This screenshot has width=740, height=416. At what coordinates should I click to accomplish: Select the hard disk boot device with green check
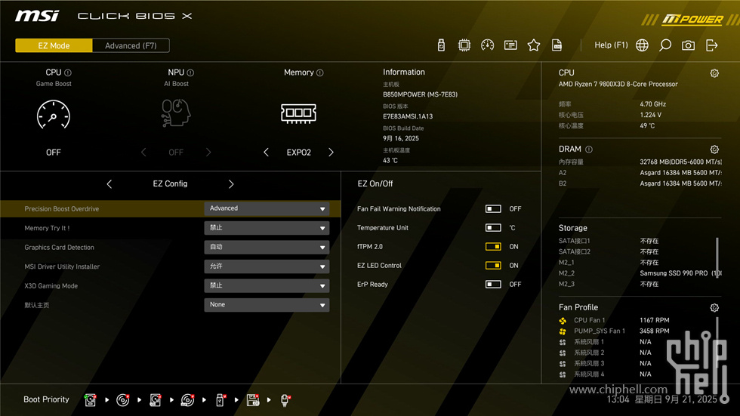(90, 400)
